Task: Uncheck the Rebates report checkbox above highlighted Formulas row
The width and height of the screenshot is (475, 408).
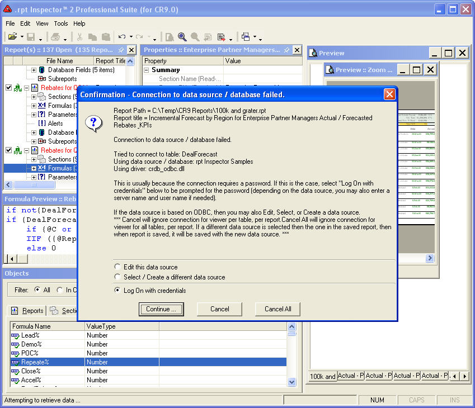Action: tap(9, 150)
